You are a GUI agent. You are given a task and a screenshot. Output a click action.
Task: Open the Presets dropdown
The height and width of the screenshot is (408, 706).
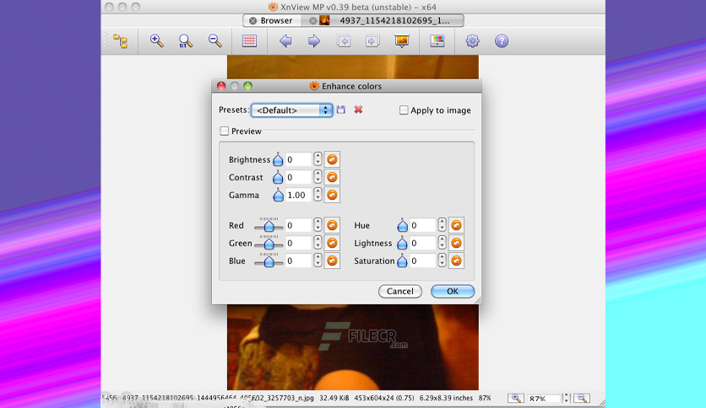click(291, 110)
